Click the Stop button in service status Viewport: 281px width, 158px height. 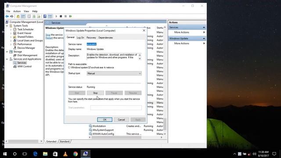tap(95, 93)
